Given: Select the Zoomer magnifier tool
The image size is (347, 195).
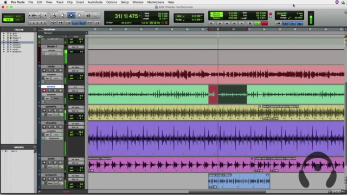Looking at the screenshot, I should 54,15.
